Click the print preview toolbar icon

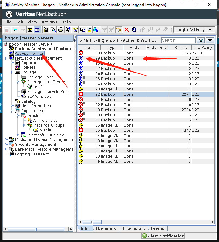[x=53, y=30]
